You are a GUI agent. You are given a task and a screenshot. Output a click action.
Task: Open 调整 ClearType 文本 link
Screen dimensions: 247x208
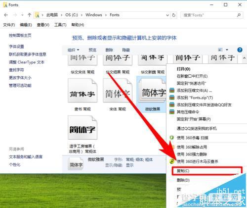tap(27, 62)
